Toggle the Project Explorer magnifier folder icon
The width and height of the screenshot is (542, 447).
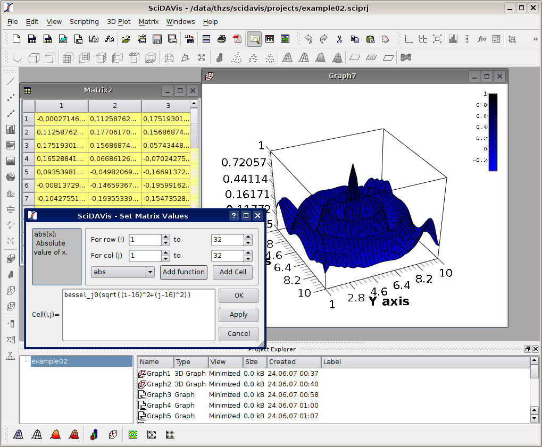tap(254, 39)
